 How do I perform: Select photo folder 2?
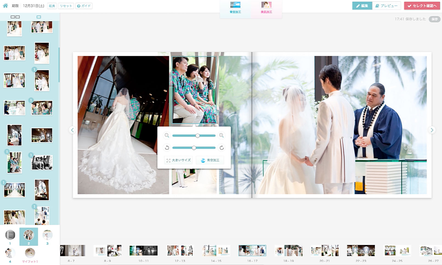click(x=29, y=237)
